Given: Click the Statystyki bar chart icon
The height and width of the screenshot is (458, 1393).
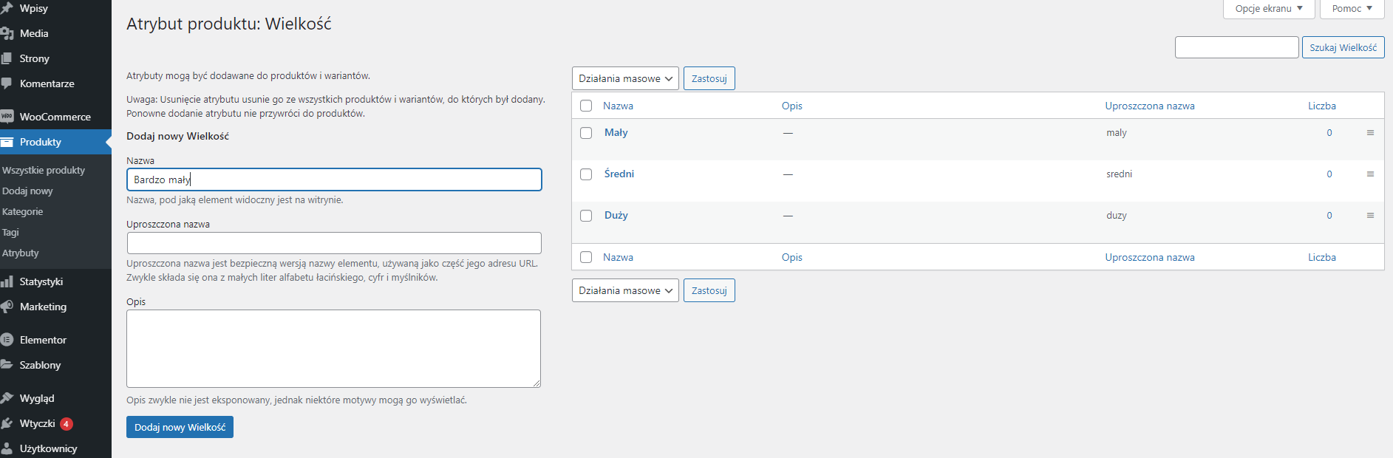Looking at the screenshot, I should point(7,281).
